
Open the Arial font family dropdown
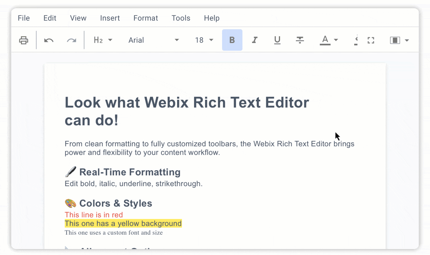click(x=154, y=40)
